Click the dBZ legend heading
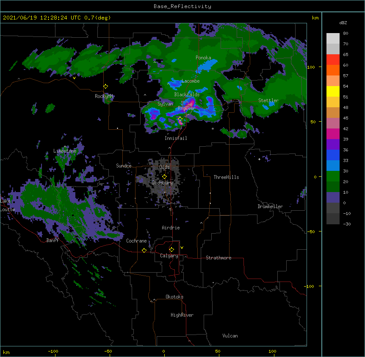Viewport: 365px width, 357px height. pyautogui.click(x=343, y=23)
